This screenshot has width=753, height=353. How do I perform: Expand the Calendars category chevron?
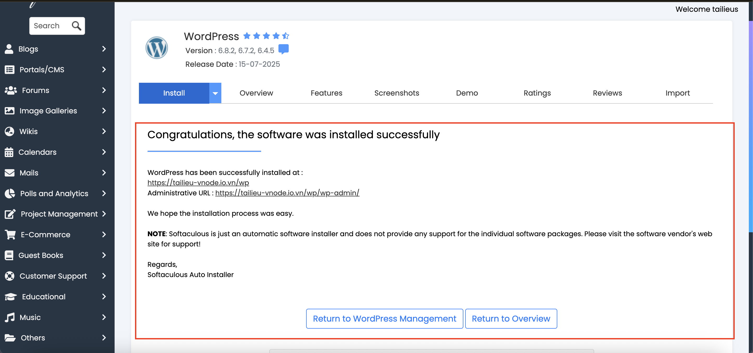(x=104, y=152)
